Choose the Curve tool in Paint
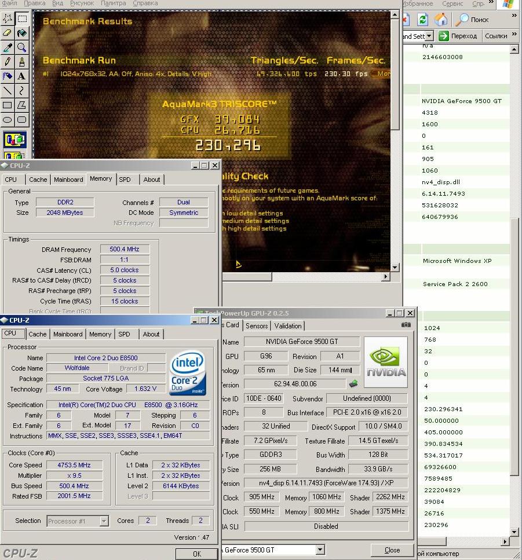522x560 pixels. pyautogui.click(x=22, y=90)
